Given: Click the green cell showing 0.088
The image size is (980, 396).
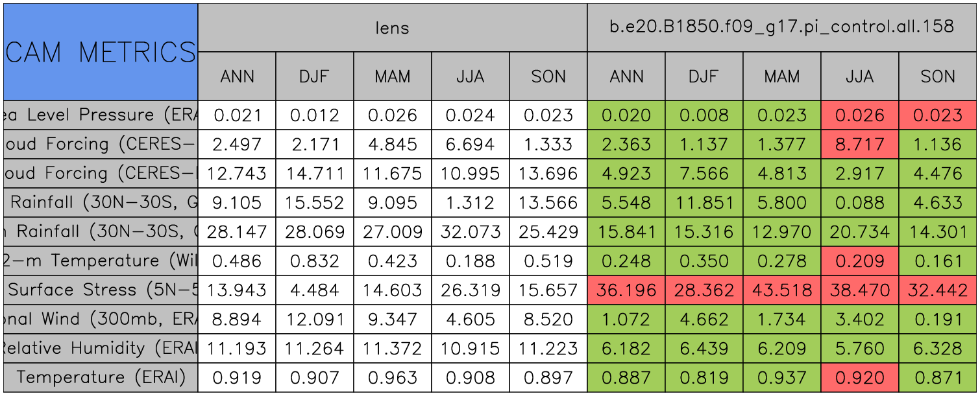Looking at the screenshot, I should tap(859, 203).
